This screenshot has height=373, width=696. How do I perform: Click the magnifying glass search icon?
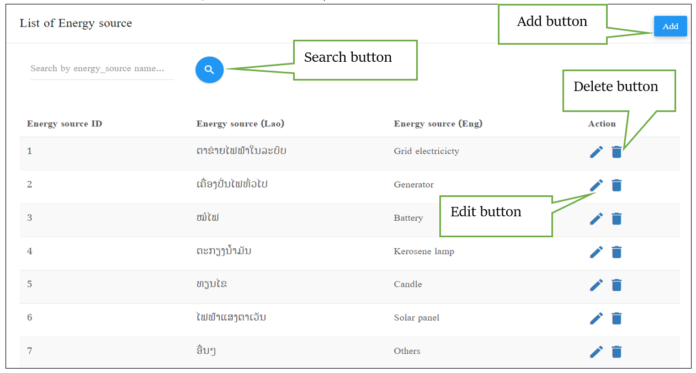pyautogui.click(x=209, y=70)
